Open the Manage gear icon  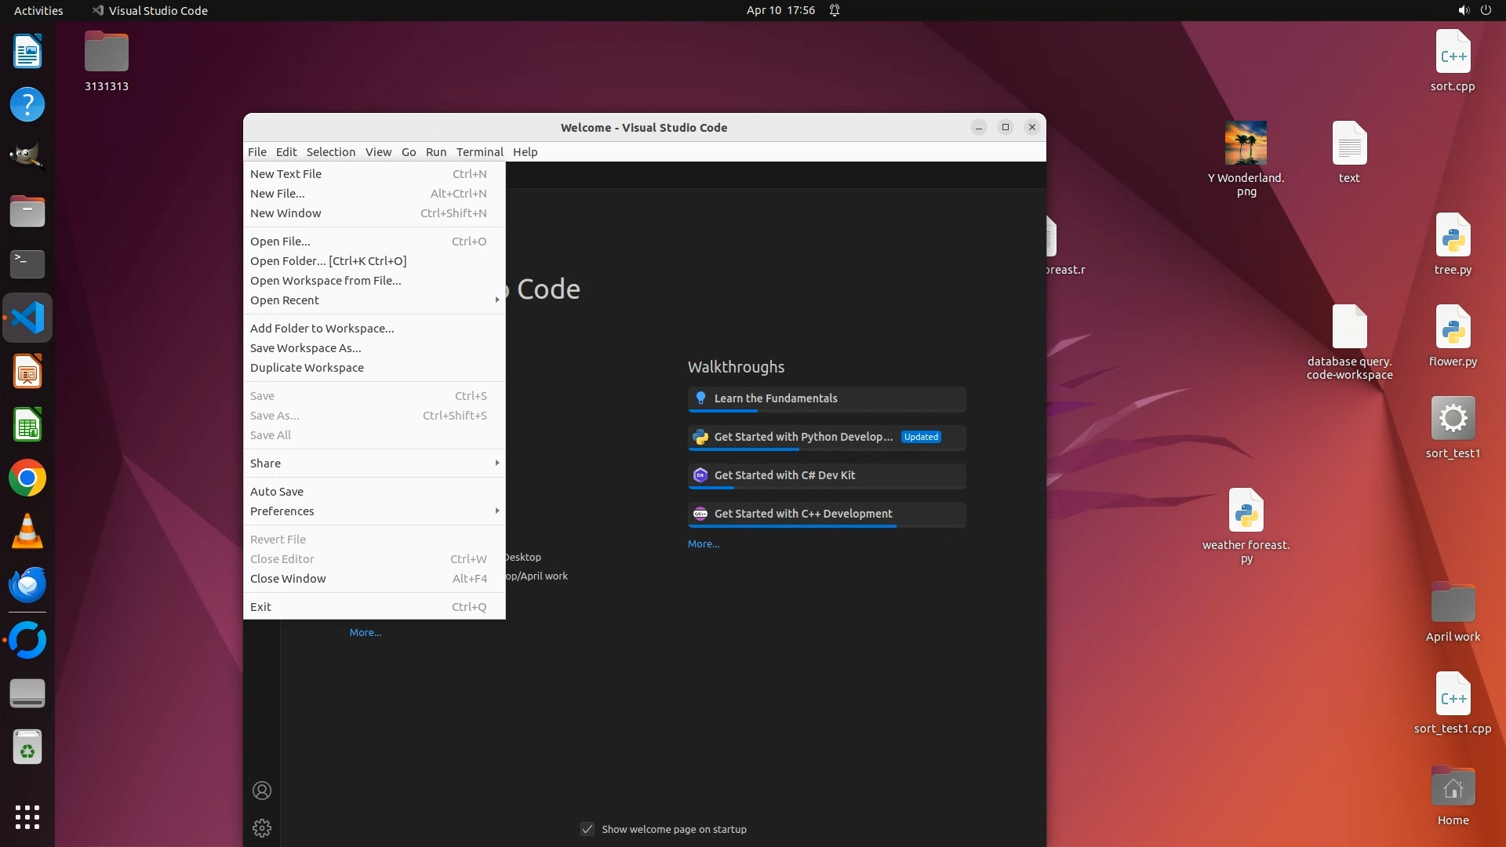tap(262, 828)
